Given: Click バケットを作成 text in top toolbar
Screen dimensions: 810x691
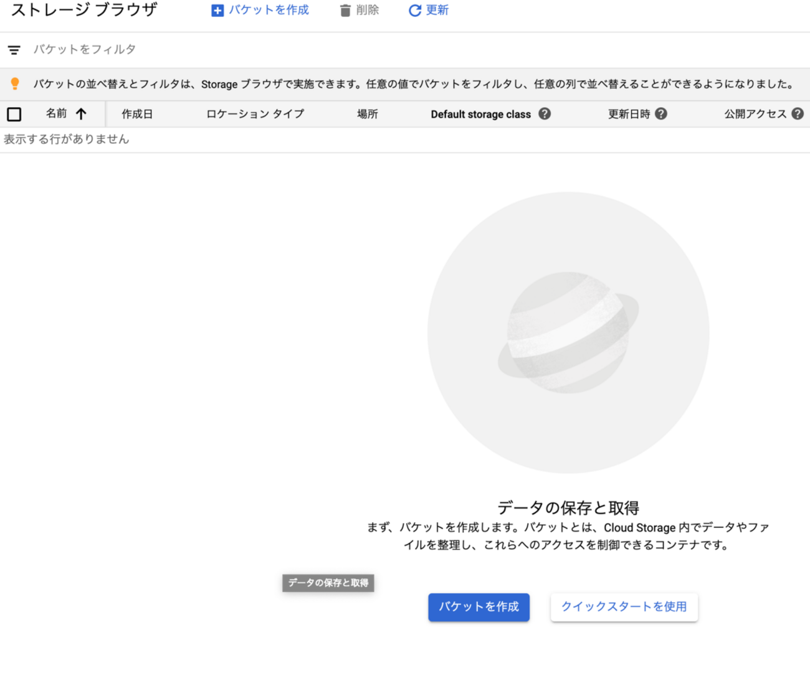Looking at the screenshot, I should 269,11.
